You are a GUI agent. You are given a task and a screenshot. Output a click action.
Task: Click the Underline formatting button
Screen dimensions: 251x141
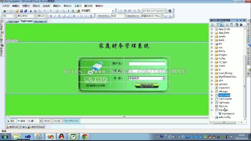coord(59,16)
